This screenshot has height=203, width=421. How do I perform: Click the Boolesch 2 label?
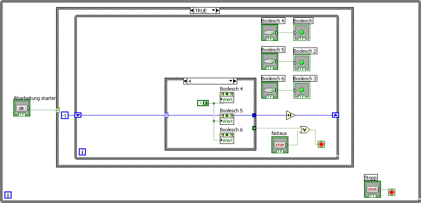pos(305,51)
